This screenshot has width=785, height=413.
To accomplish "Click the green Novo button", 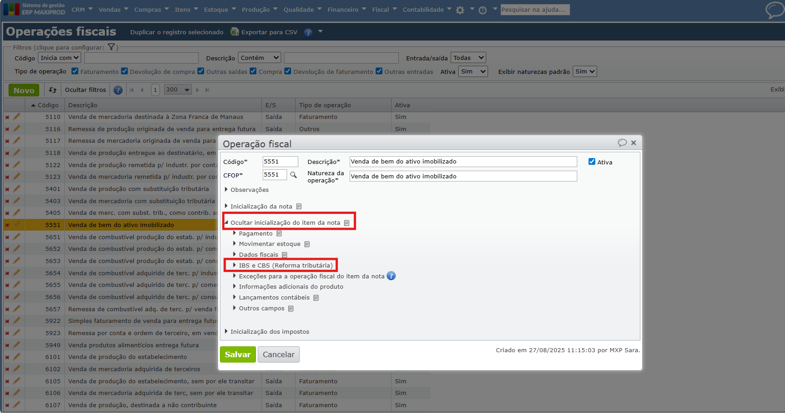I will pos(24,90).
